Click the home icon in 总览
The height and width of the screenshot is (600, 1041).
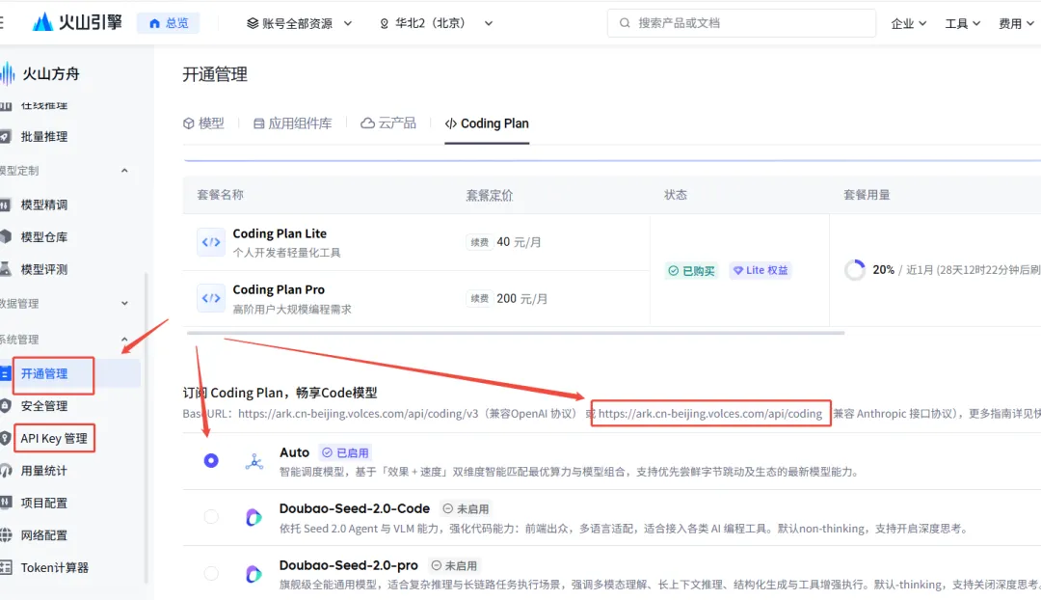(x=154, y=23)
